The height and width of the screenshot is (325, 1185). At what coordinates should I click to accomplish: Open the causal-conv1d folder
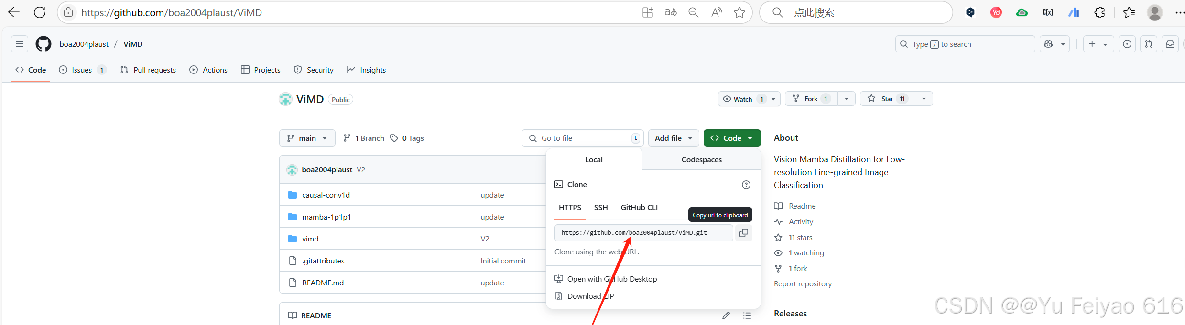click(326, 195)
